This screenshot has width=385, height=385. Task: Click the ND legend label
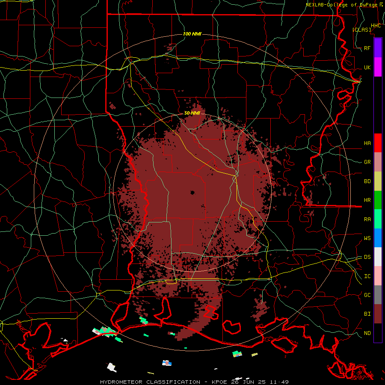[367, 333]
